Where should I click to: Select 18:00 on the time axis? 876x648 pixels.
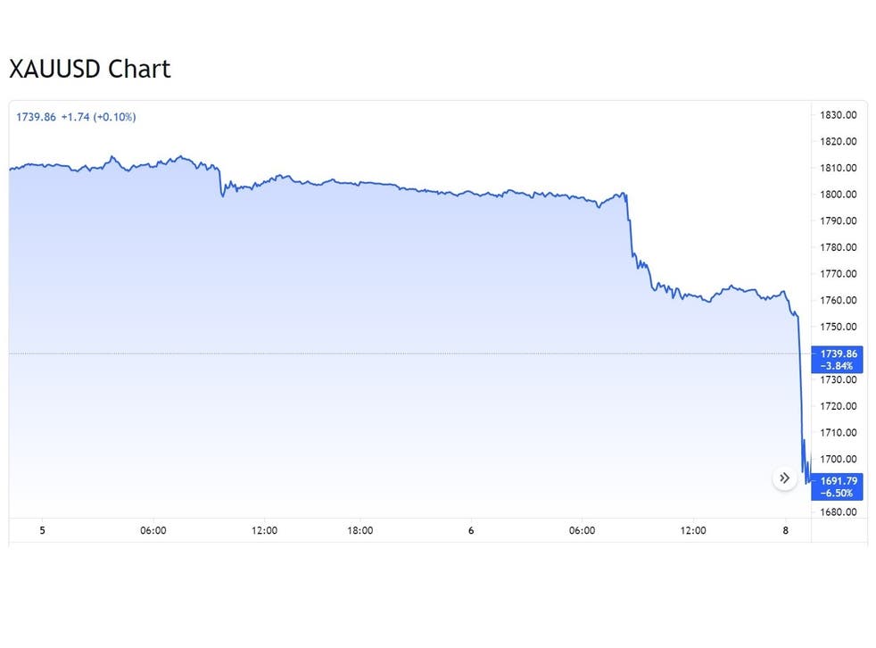[359, 530]
